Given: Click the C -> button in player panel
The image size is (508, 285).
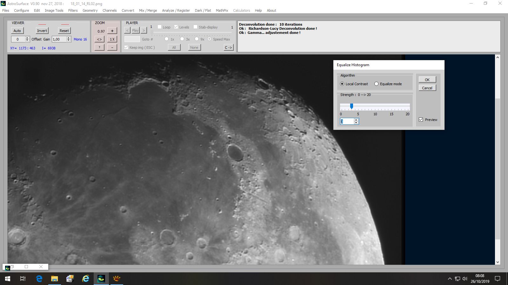Looking at the screenshot, I should tap(229, 47).
